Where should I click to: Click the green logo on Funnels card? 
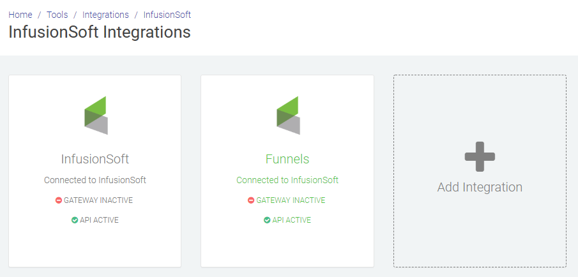(288, 116)
